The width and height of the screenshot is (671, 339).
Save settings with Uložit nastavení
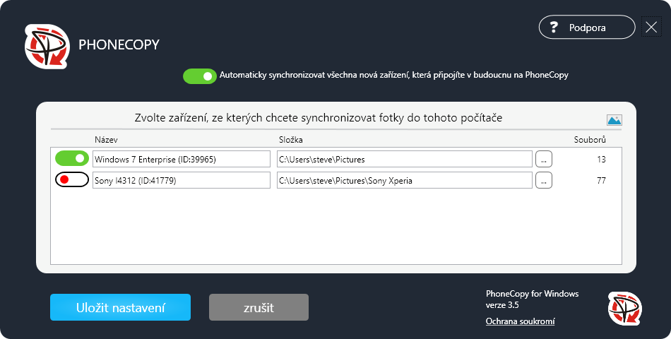tap(120, 308)
